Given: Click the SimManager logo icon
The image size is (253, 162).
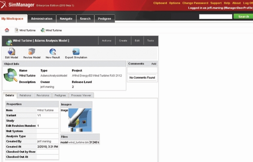Looking at the screenshot, I should 3,5.
